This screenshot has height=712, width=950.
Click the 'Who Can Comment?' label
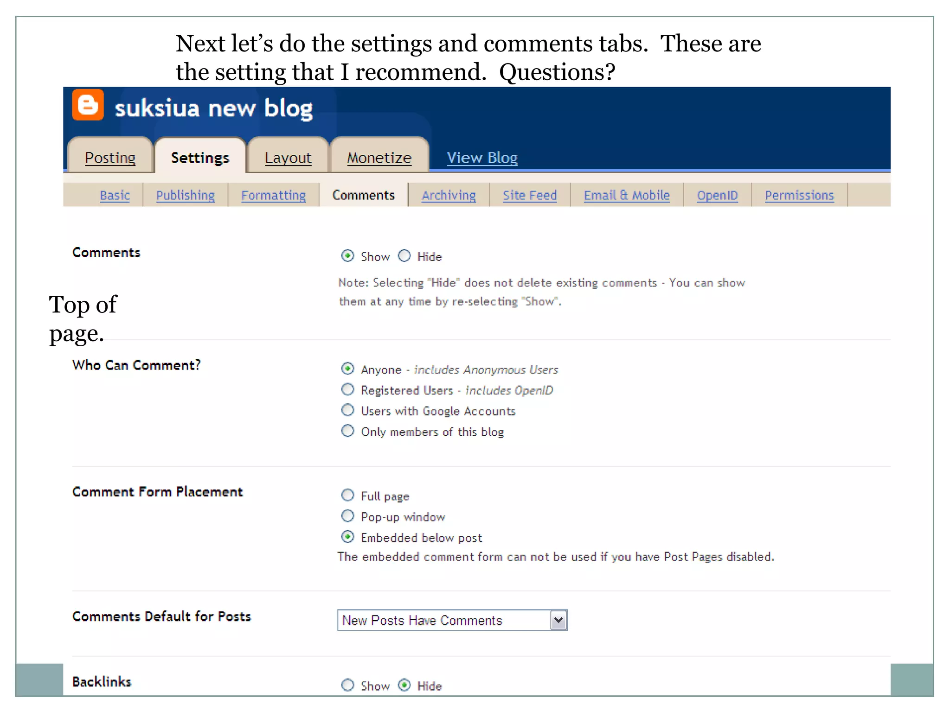point(136,365)
